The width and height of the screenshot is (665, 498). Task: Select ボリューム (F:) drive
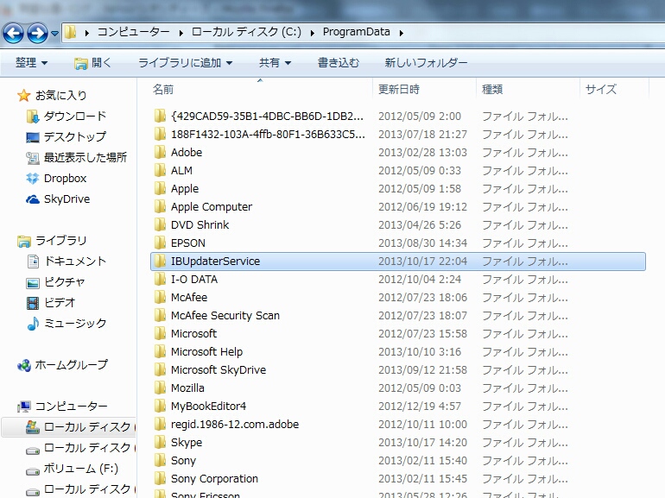point(80,469)
